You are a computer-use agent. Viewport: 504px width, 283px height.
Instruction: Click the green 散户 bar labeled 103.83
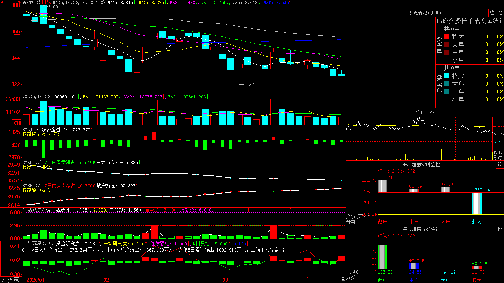382,257
